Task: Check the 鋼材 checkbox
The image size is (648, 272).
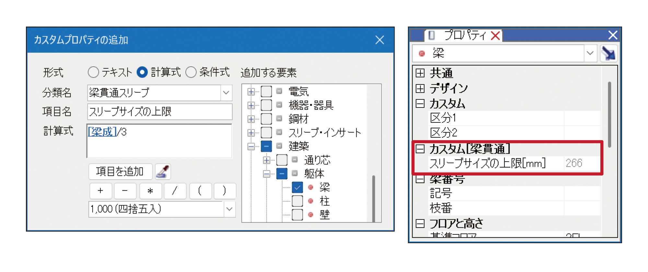Action: 266,119
